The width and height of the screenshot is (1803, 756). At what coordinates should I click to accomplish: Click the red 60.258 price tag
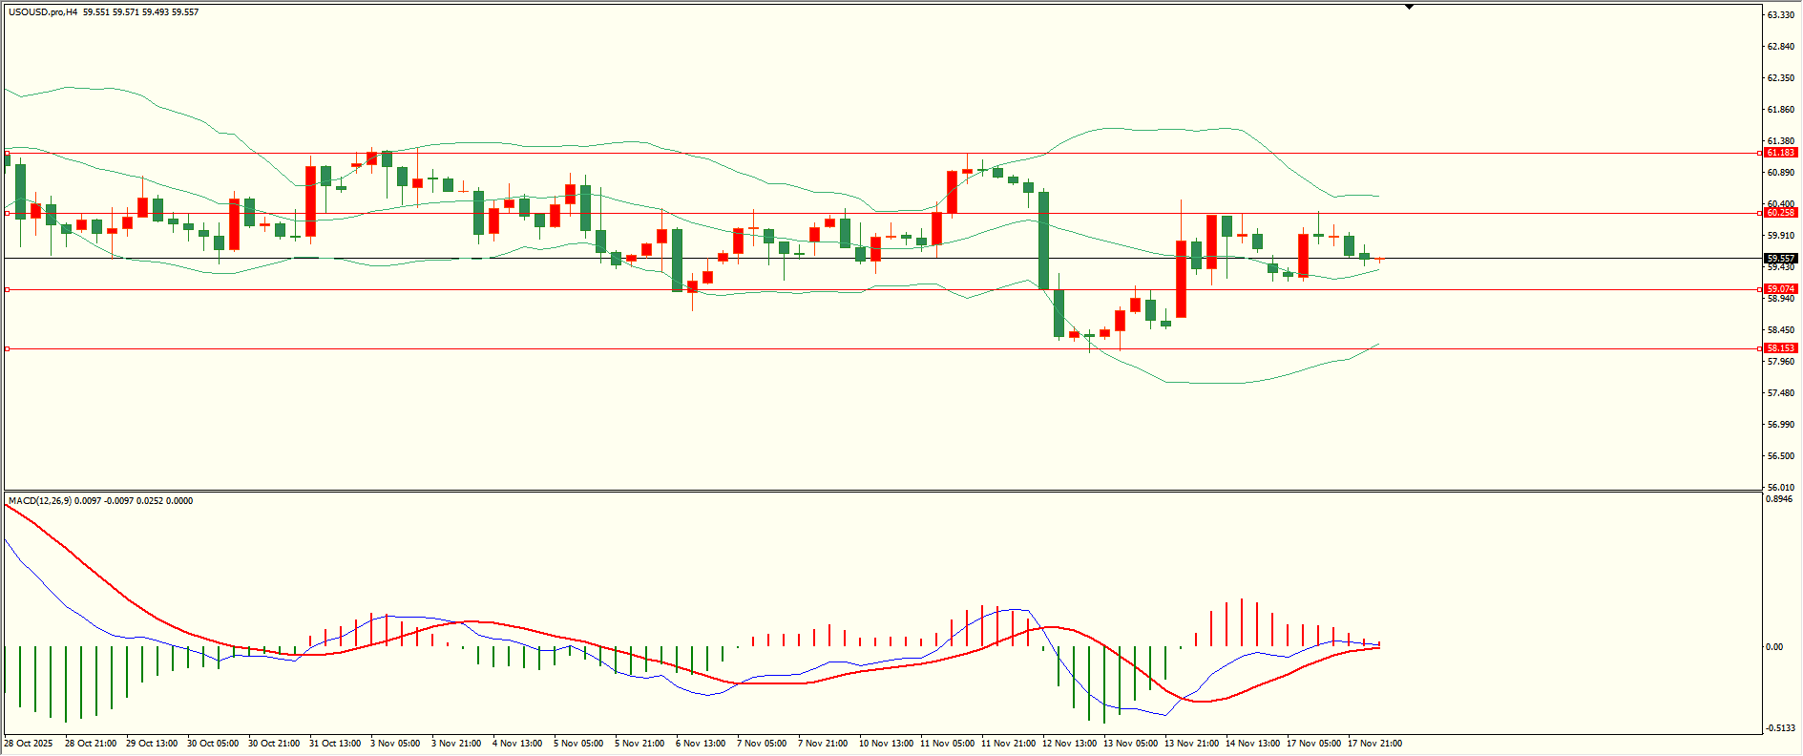coord(1780,213)
